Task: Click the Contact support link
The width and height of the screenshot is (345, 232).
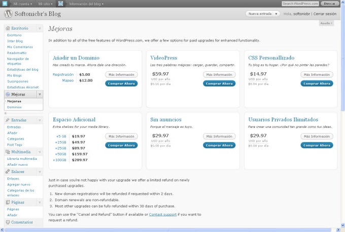Action: point(163,214)
